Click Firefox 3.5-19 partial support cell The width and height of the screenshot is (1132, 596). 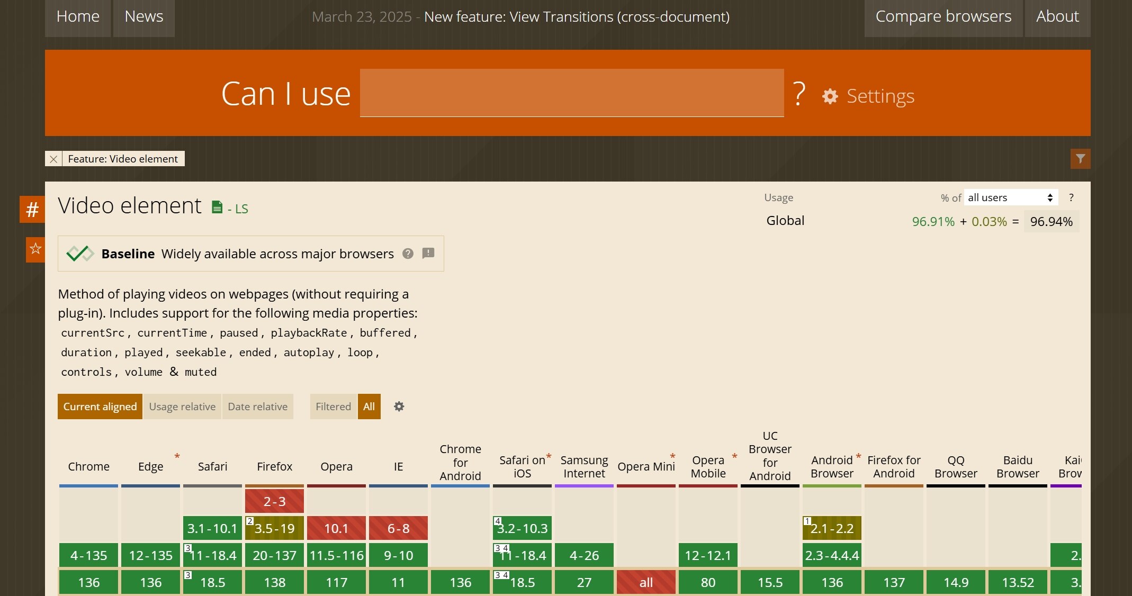[275, 528]
